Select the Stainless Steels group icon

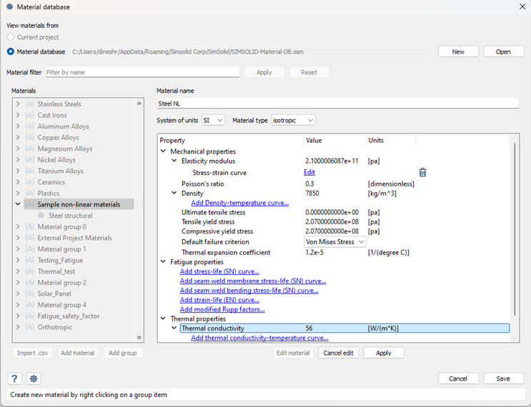tap(30, 104)
